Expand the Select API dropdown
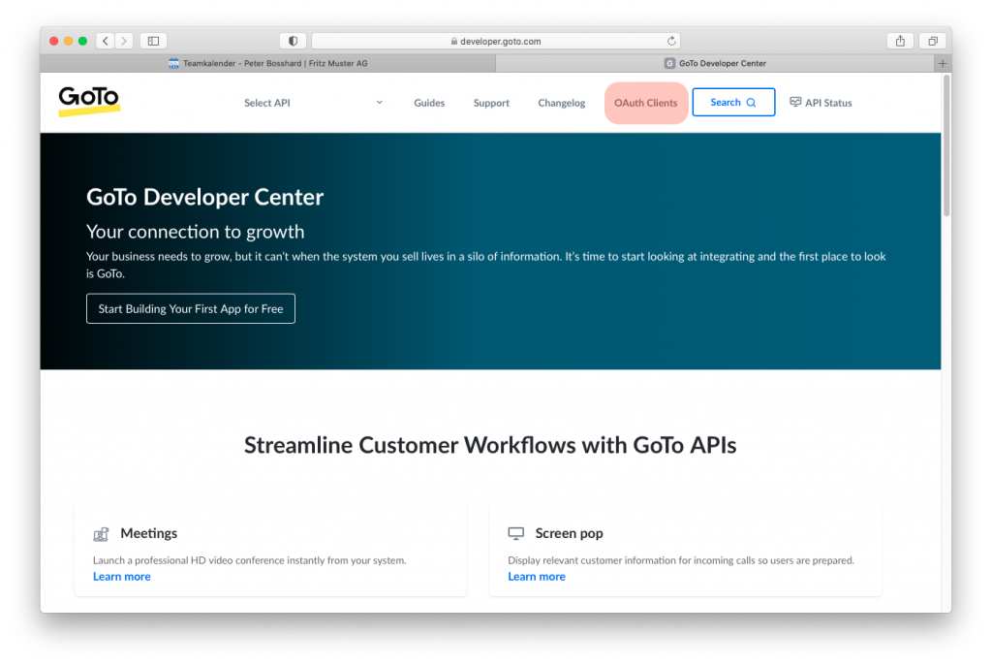This screenshot has height=666, width=992. [x=313, y=103]
